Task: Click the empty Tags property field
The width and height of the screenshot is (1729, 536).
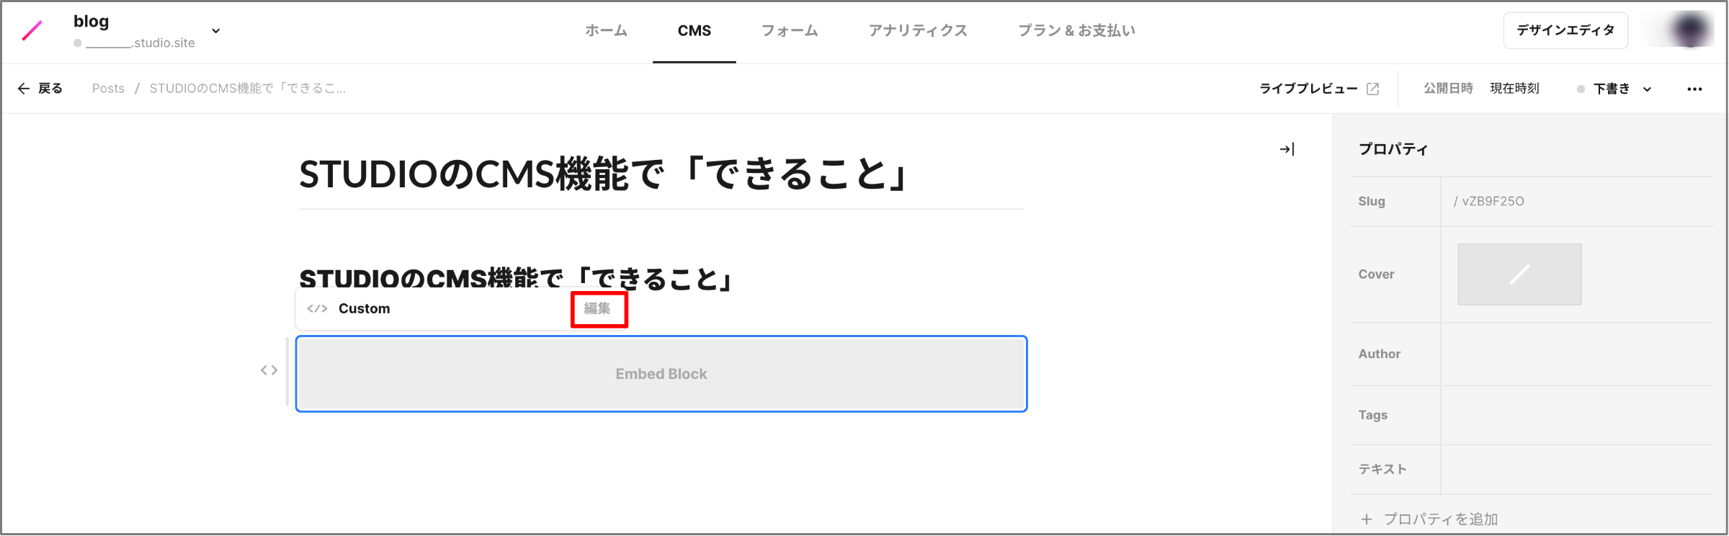Action: click(1576, 415)
